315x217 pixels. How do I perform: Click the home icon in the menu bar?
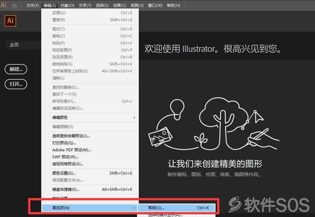coord(14,5)
